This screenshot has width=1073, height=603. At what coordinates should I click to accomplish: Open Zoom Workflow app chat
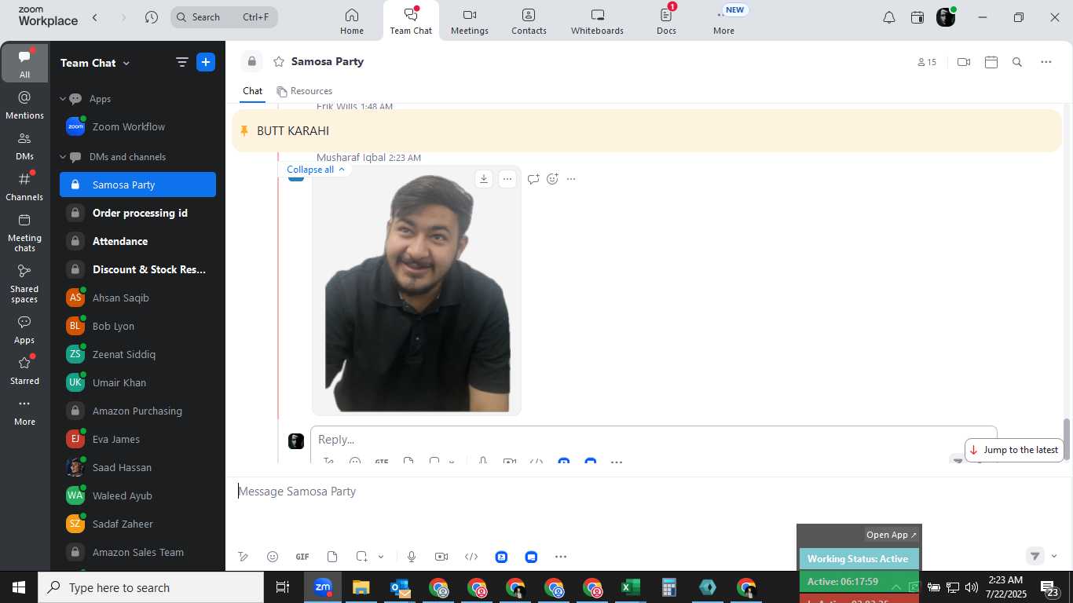click(137, 127)
